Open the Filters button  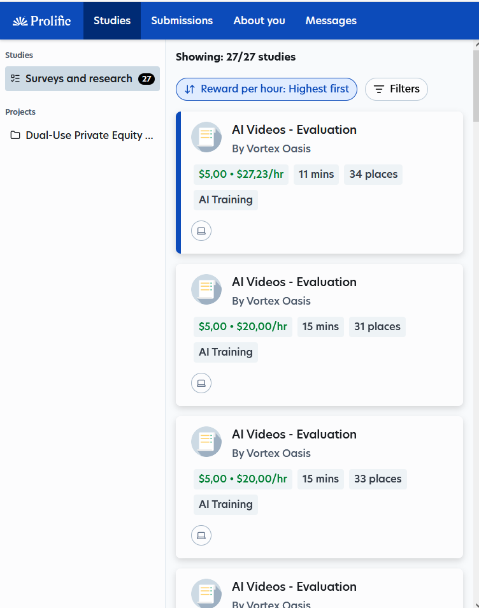click(396, 89)
